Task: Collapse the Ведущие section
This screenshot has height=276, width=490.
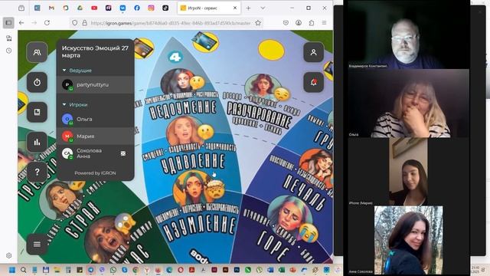Action: pyautogui.click(x=77, y=71)
